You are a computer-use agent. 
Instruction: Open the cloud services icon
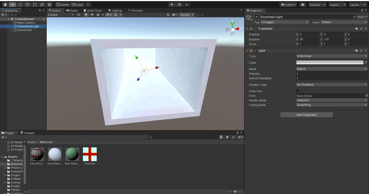pyautogui.click(x=302, y=5)
